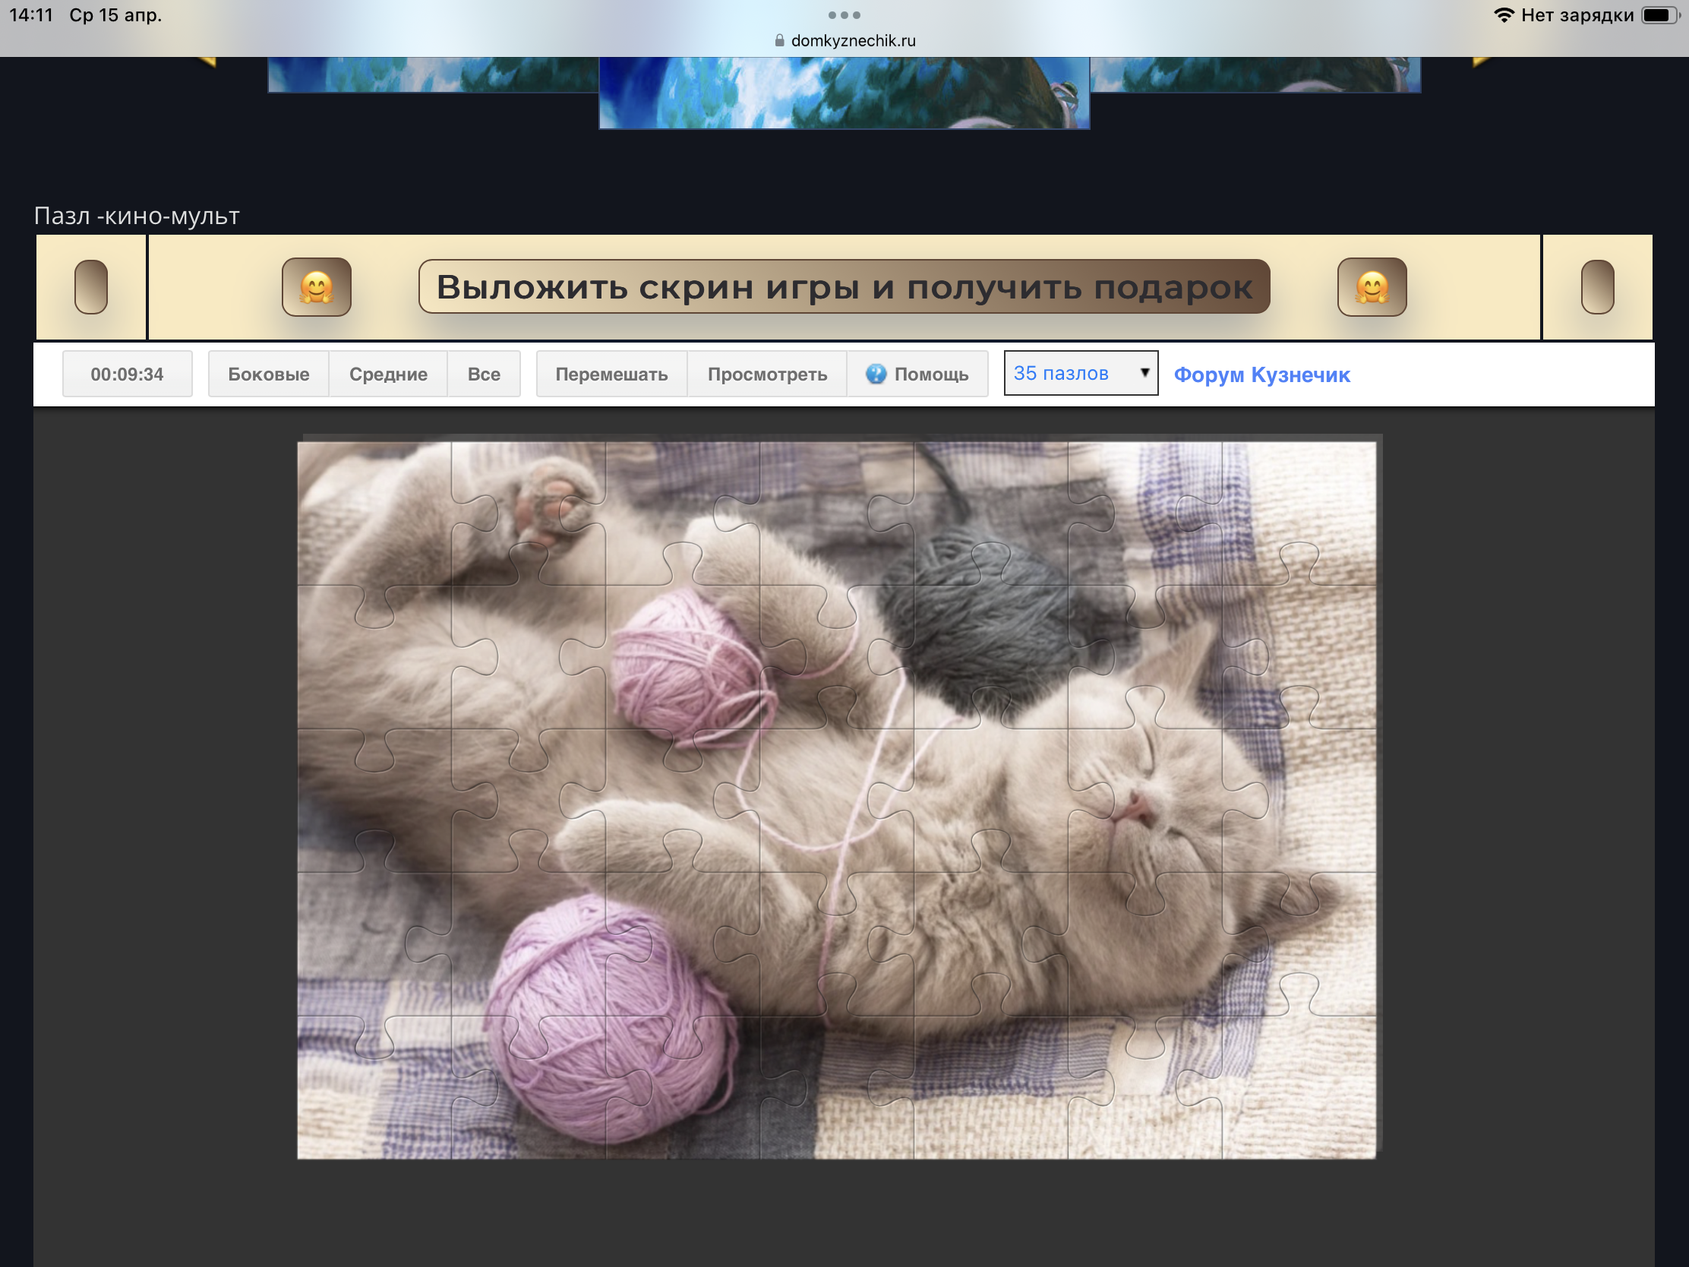Tap the battery indicator icon

click(x=1659, y=15)
